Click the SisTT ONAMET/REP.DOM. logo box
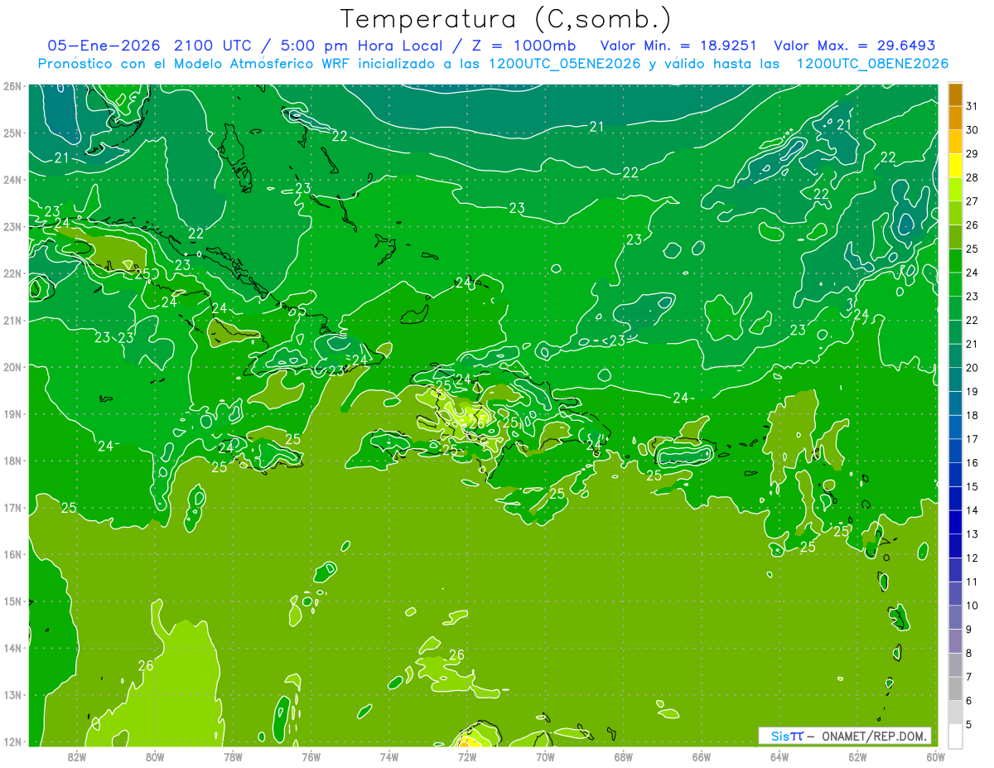The image size is (994, 768). coord(845,736)
